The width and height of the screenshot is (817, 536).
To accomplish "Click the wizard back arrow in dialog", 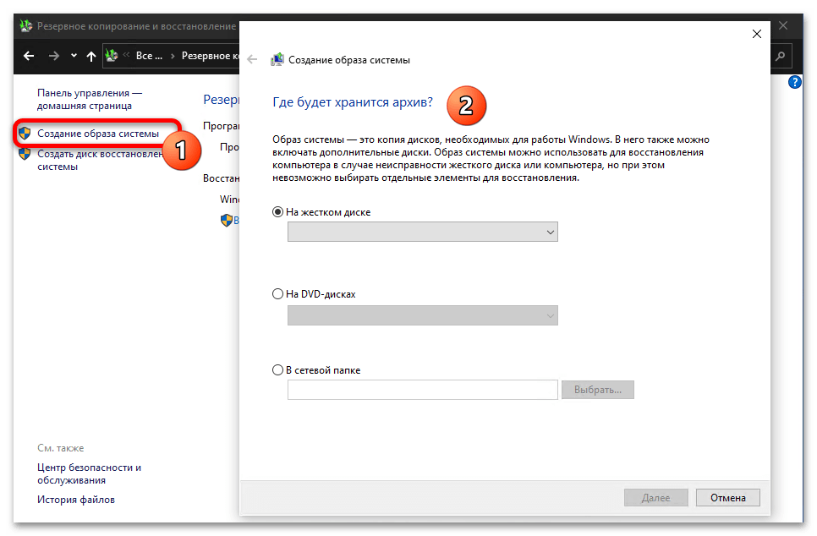I will pos(252,60).
